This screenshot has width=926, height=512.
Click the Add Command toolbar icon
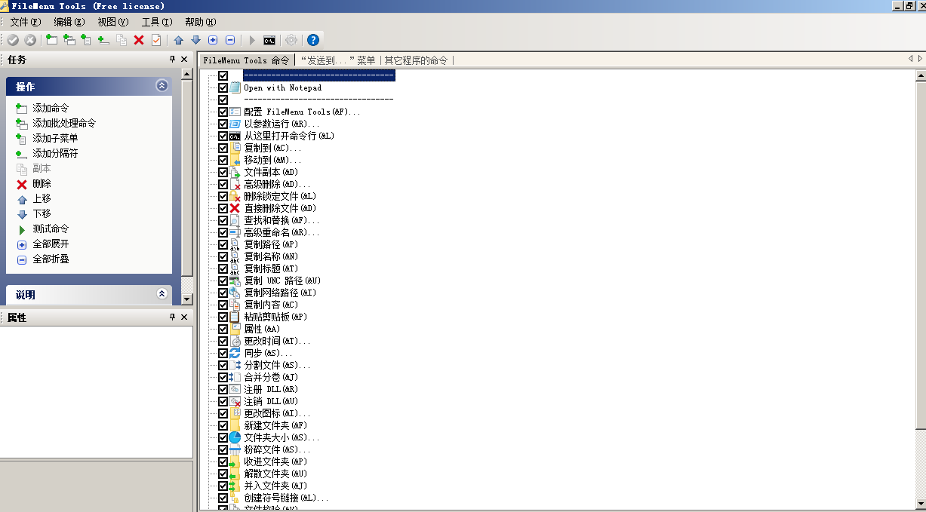click(51, 40)
